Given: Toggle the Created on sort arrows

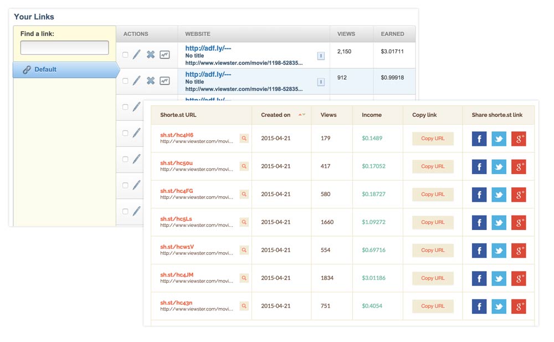Looking at the screenshot, I should click(301, 115).
